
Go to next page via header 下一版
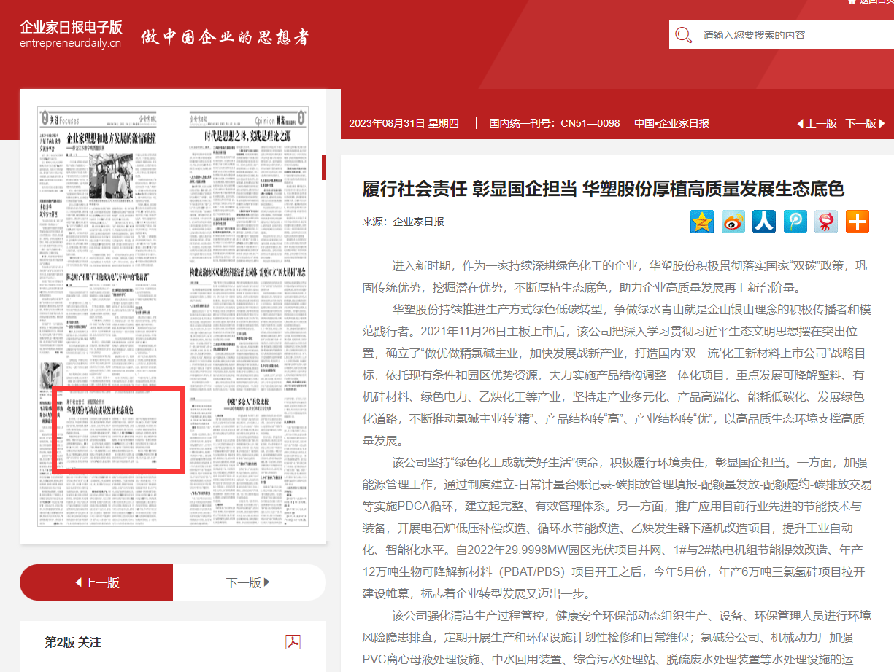point(865,123)
